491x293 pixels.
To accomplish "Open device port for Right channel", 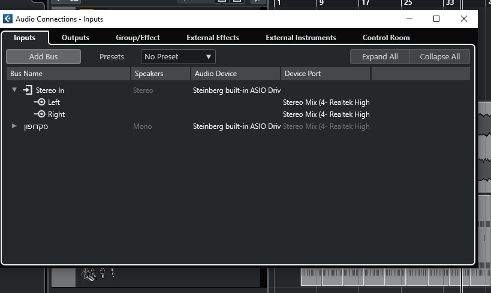I will [x=326, y=114].
